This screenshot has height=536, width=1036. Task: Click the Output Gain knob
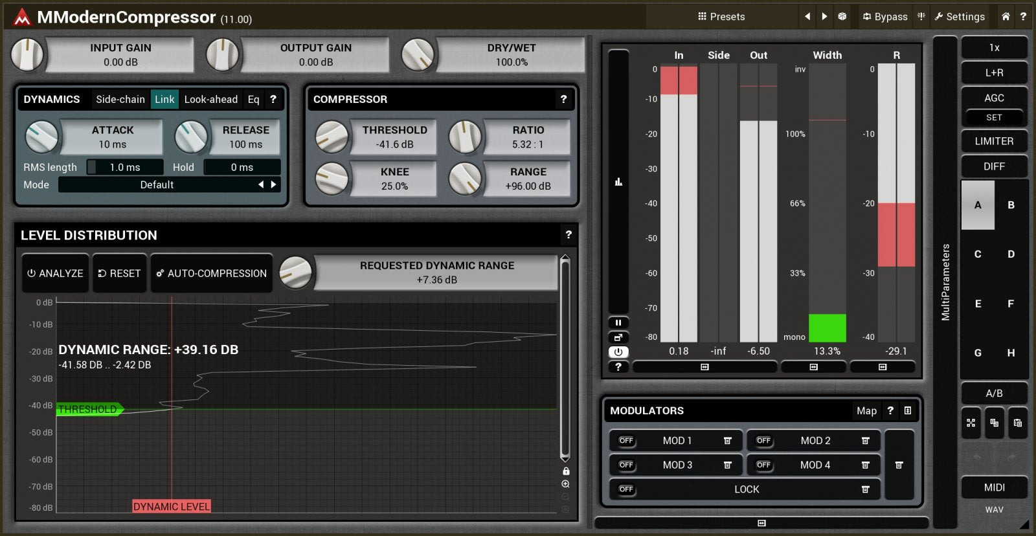(223, 54)
